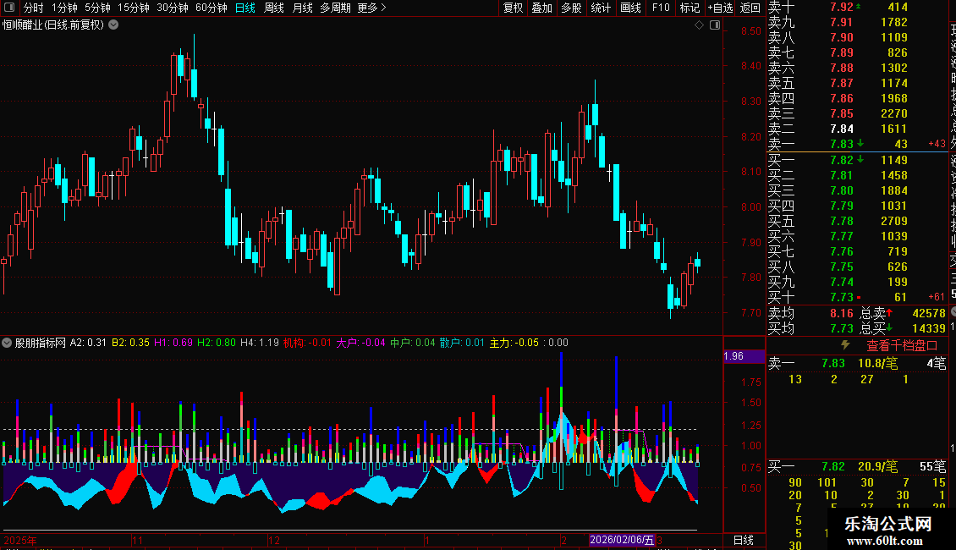The height and width of the screenshot is (550, 956).
Task: Click the 机构: -0.01 indicator value
Action: 307,343
